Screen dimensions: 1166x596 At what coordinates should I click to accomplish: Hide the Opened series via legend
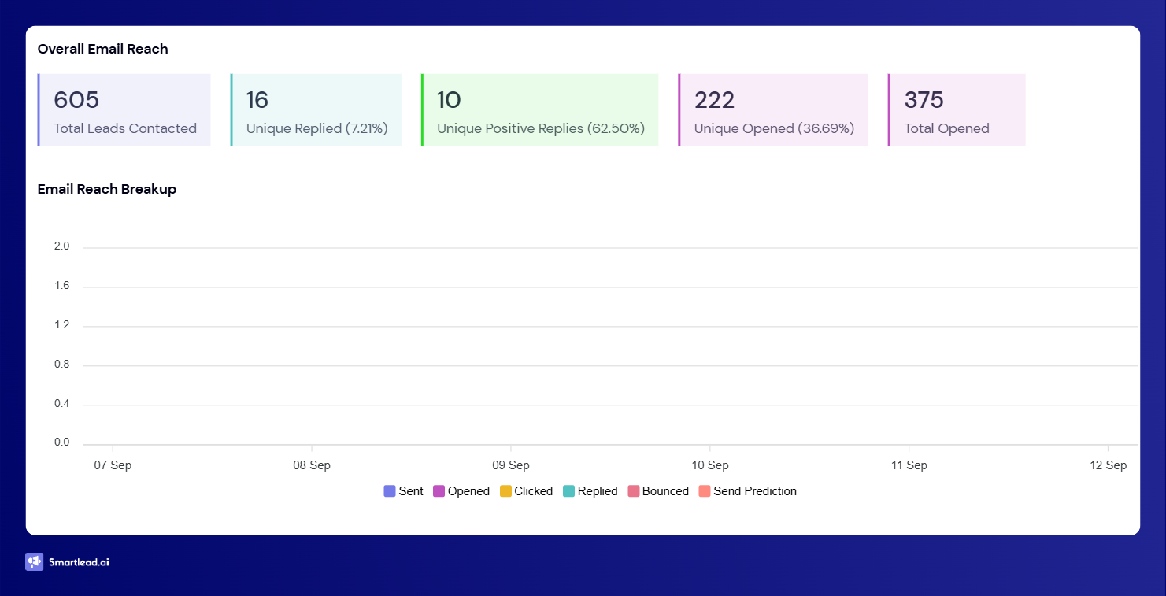461,491
